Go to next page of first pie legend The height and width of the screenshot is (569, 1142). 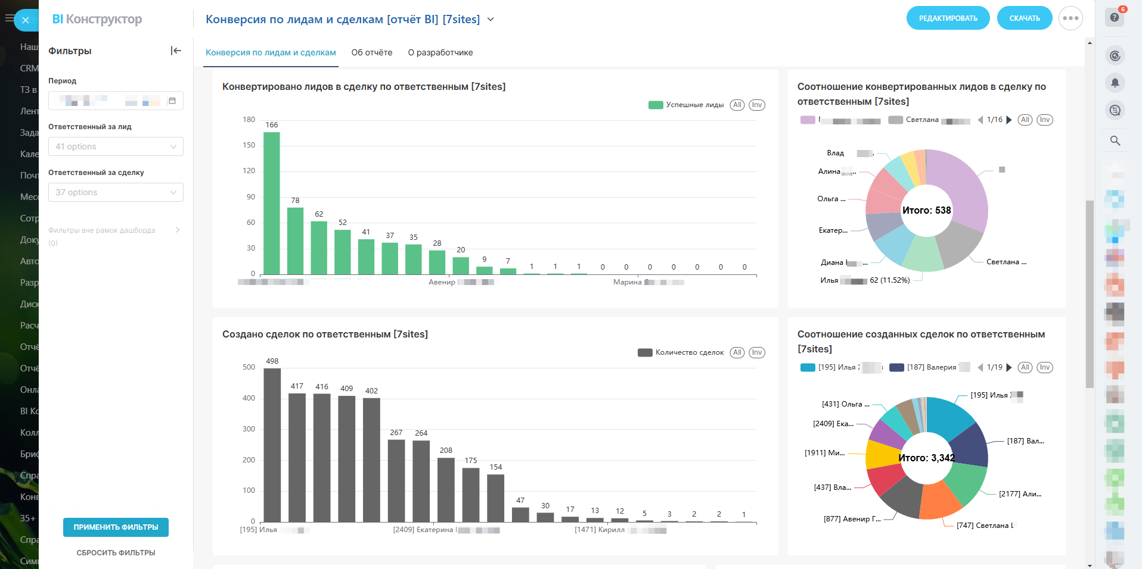click(1009, 120)
